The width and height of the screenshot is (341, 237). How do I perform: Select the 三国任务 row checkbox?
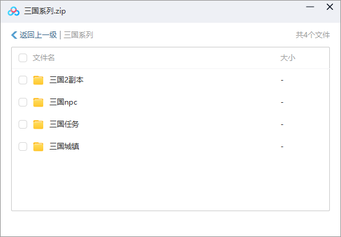click(23, 124)
